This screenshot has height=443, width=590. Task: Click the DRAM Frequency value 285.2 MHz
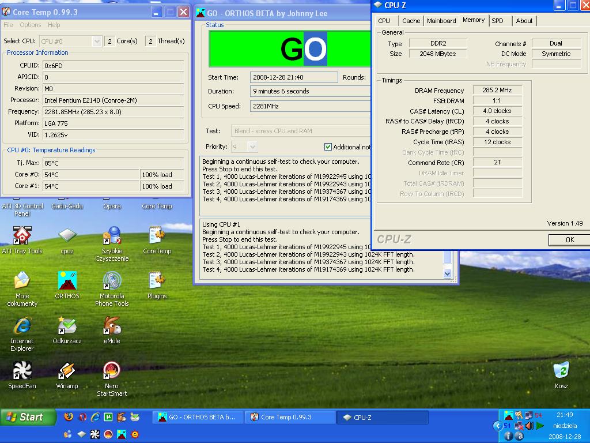pos(497,90)
